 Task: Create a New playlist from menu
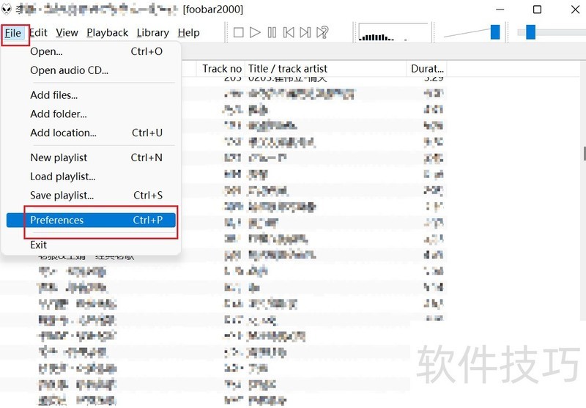coord(91,157)
